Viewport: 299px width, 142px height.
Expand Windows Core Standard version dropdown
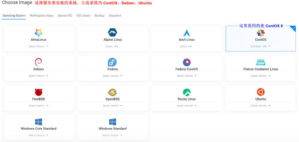tap(38, 135)
